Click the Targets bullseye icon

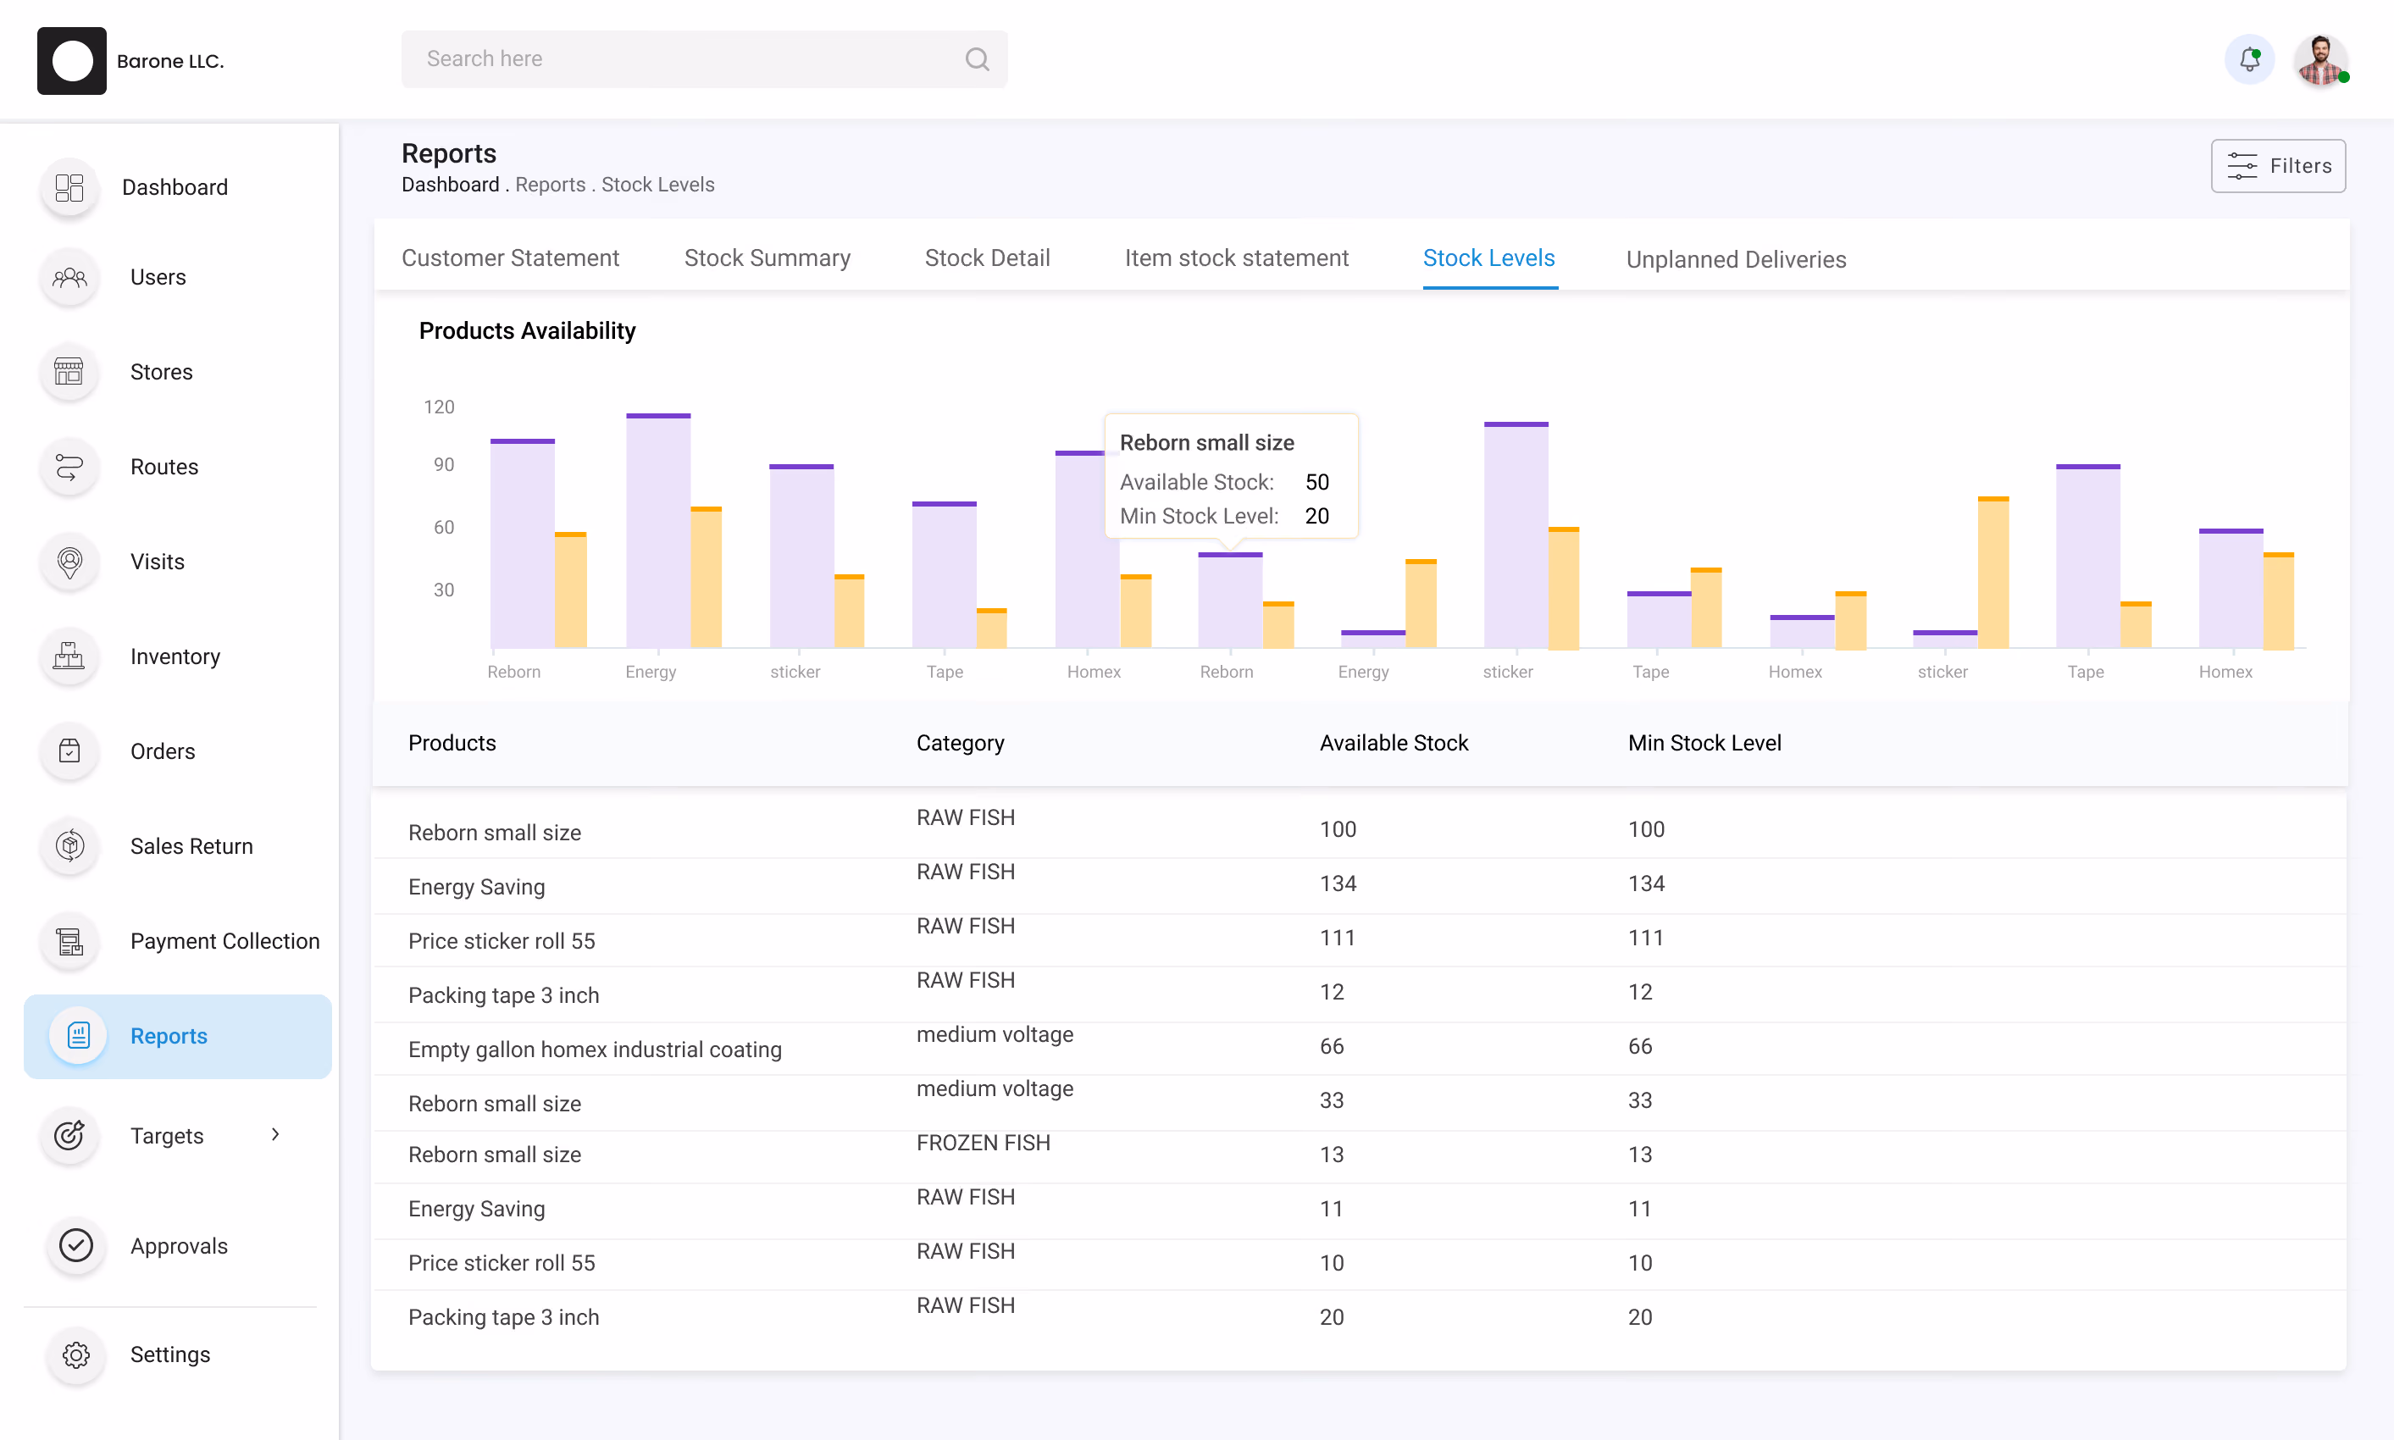point(69,1135)
